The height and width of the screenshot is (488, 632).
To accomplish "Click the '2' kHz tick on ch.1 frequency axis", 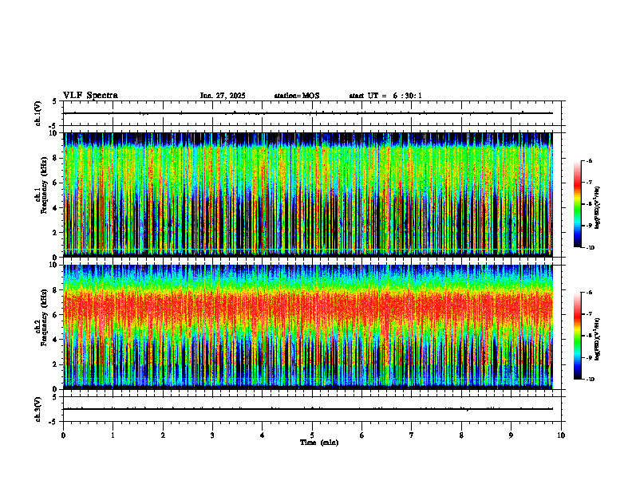I will tap(55, 232).
